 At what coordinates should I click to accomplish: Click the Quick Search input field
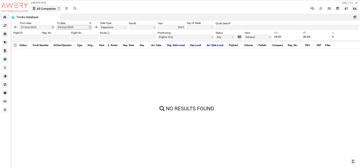[x=287, y=27]
